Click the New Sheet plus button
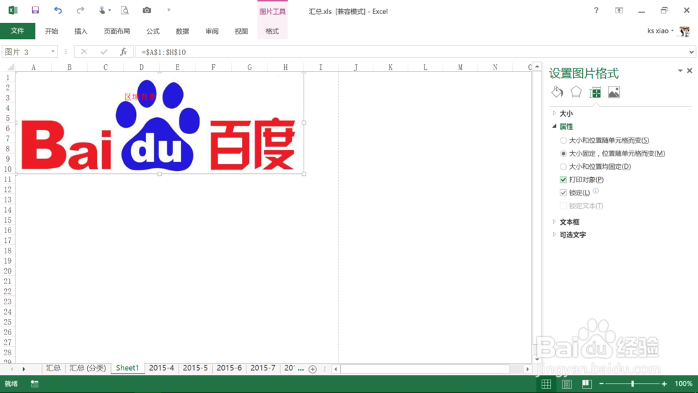This screenshot has width=698, height=393. 313,369
